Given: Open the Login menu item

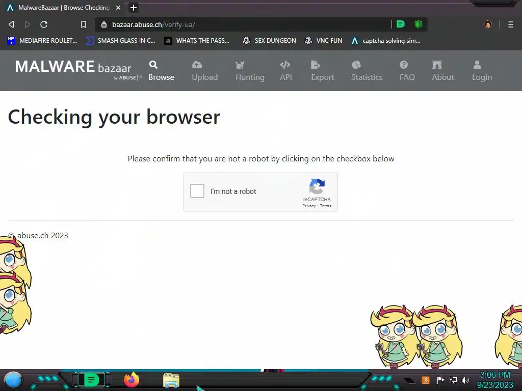Looking at the screenshot, I should tap(482, 70).
